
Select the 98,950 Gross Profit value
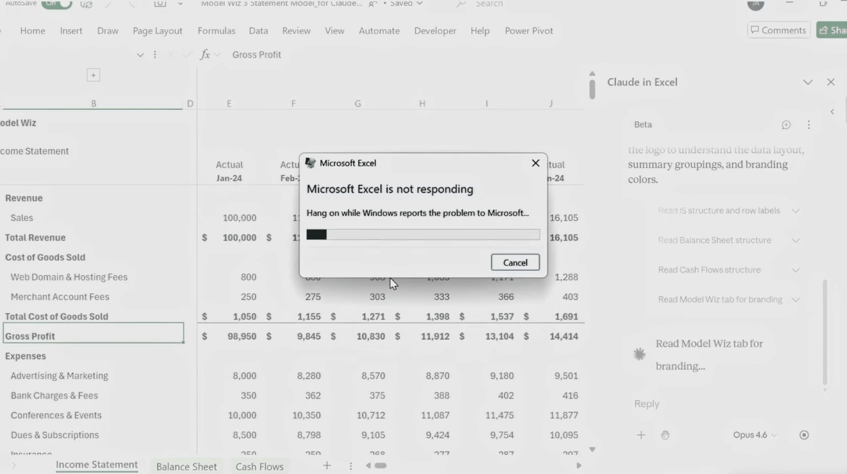click(242, 336)
